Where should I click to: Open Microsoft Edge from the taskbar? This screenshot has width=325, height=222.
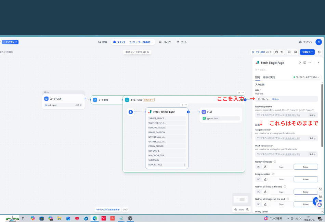click(95, 218)
